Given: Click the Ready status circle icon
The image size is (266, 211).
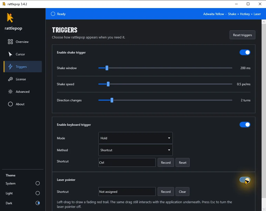Looking at the screenshot, I should click(53, 14).
